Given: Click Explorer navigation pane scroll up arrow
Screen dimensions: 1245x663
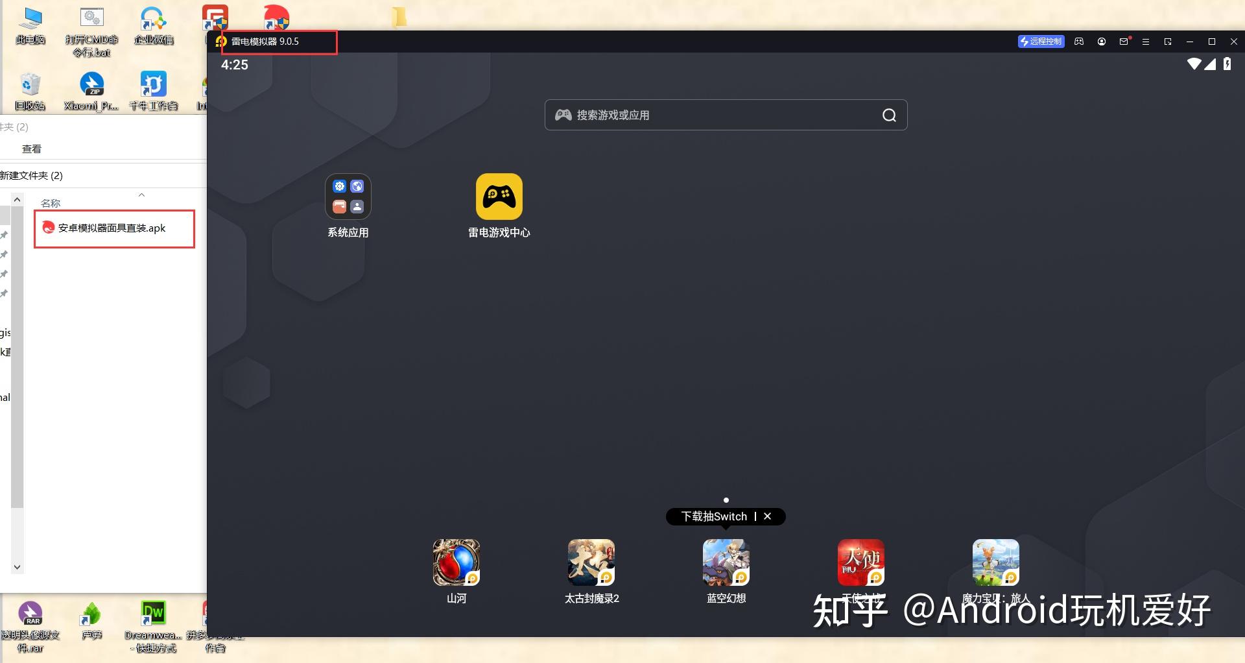Looking at the screenshot, I should [x=18, y=200].
